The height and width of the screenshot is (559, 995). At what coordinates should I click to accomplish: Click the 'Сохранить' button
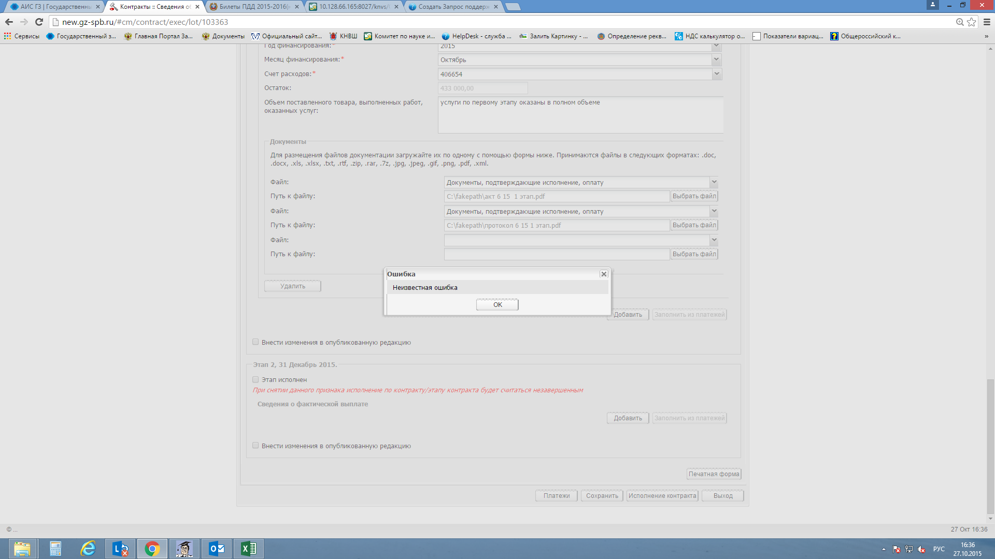[x=602, y=496]
